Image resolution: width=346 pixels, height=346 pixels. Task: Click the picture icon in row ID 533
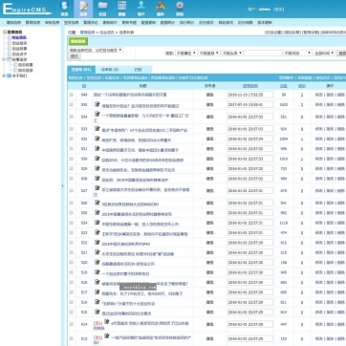click(x=97, y=129)
